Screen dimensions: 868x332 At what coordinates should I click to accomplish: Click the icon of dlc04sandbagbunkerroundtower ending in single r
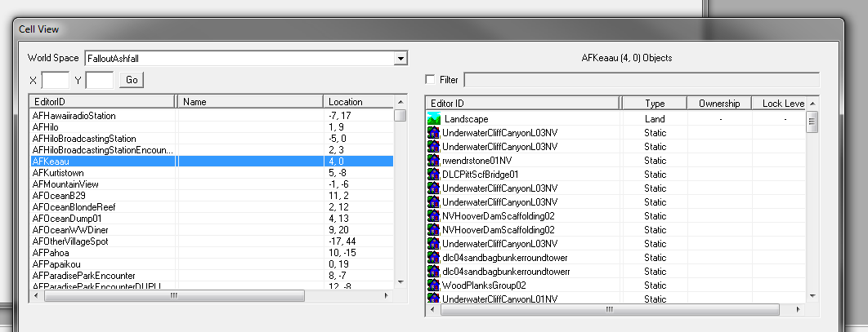(x=434, y=258)
